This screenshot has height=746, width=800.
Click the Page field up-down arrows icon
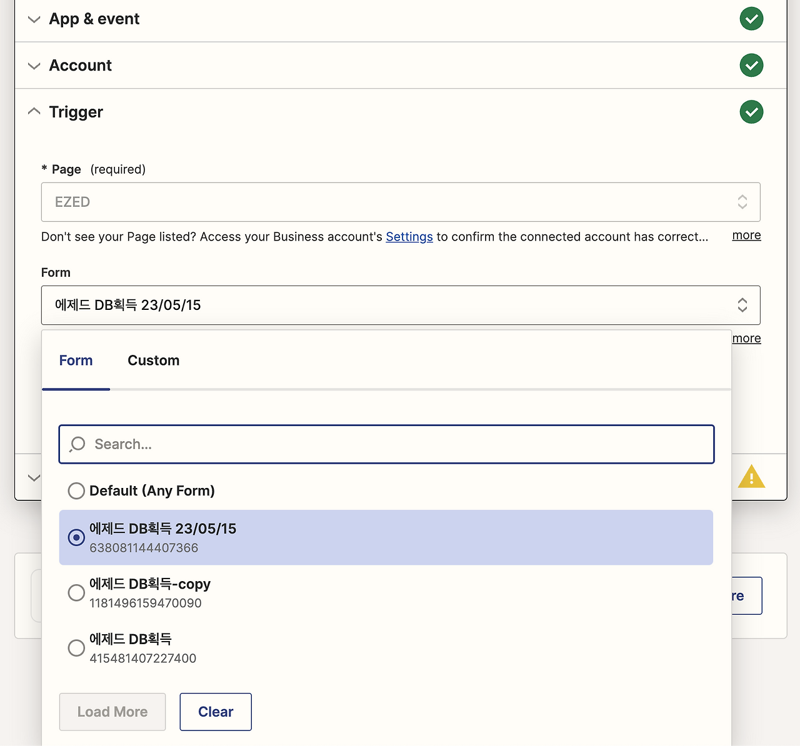click(742, 202)
